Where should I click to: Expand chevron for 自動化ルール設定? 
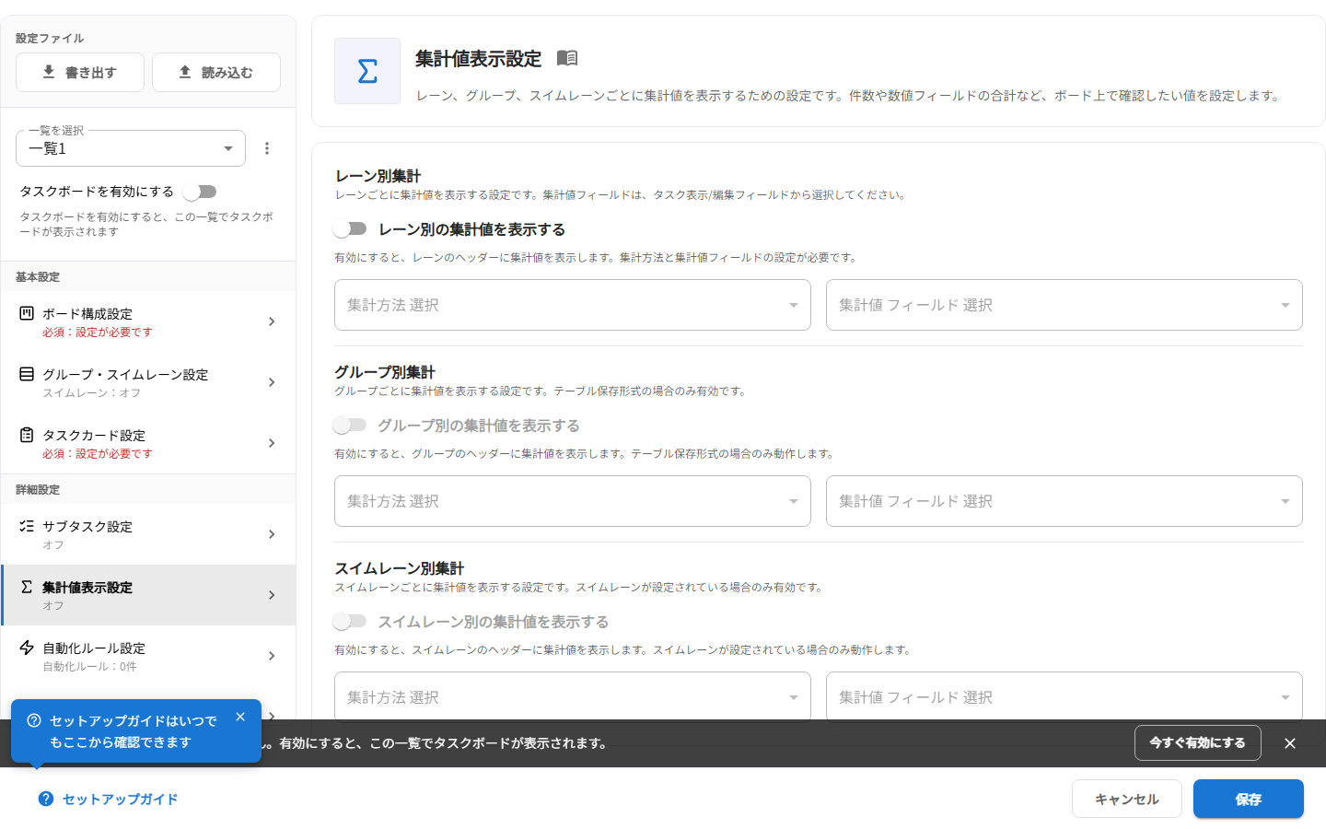pyautogui.click(x=272, y=656)
